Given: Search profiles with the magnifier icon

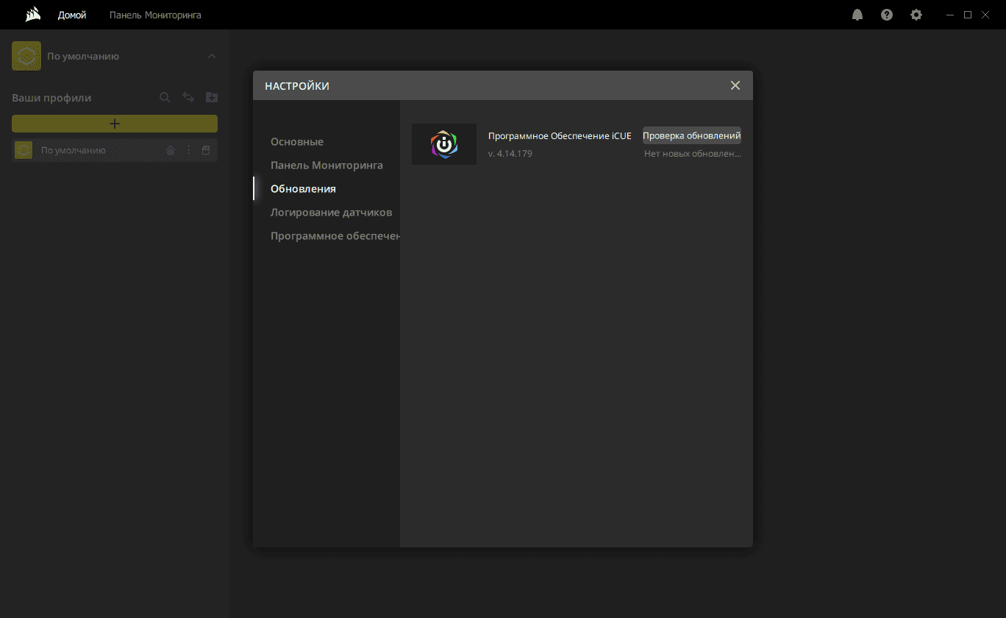Looking at the screenshot, I should [165, 97].
